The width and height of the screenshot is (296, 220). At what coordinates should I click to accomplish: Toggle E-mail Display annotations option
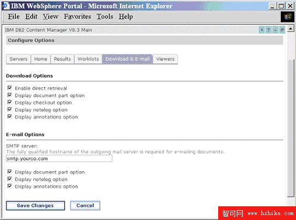click(10, 186)
